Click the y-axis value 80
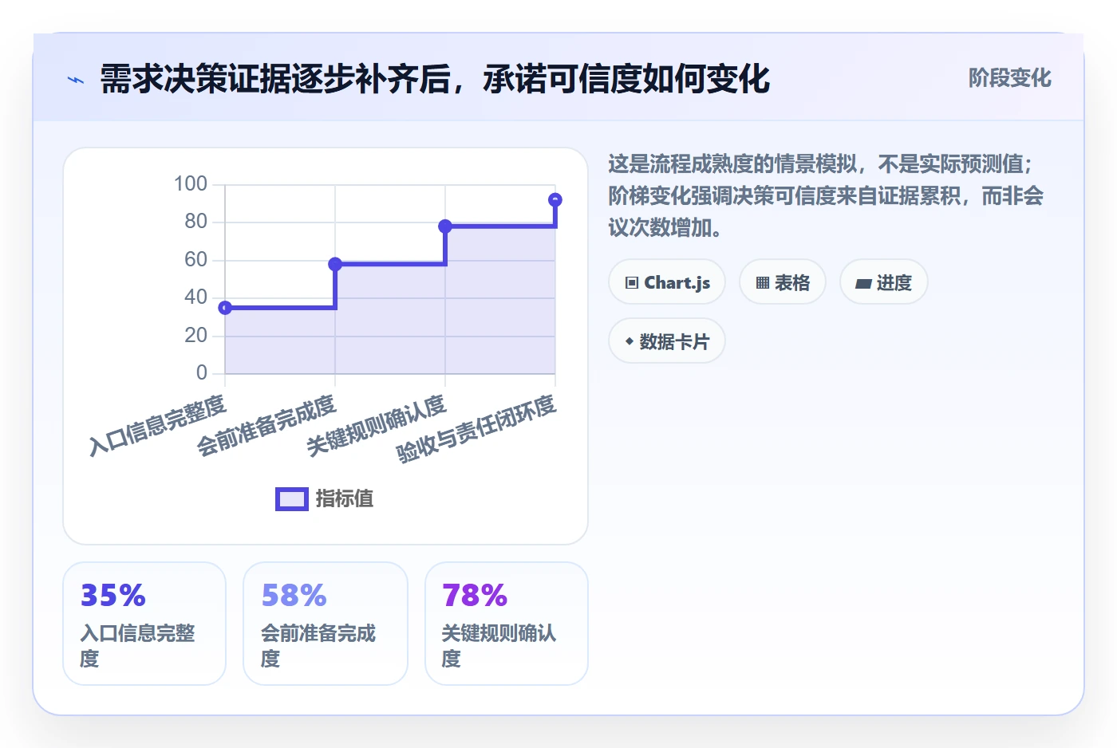 point(196,222)
